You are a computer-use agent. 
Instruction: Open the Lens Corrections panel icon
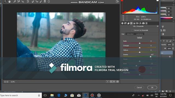(x=137, y=23)
